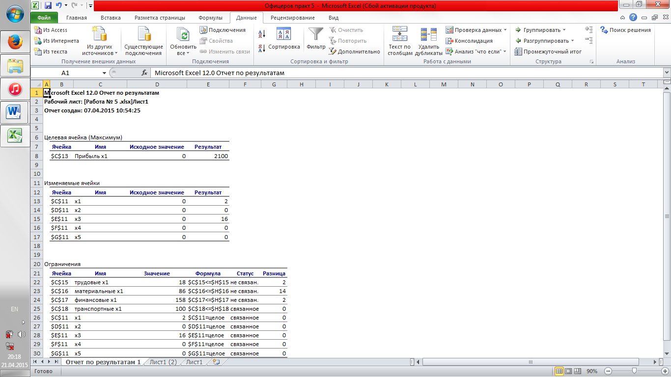Open Firefox from taskbar
Image resolution: width=671 pixels, height=377 pixels.
(15, 41)
